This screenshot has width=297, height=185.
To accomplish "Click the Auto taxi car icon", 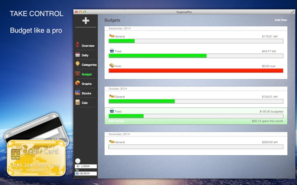I will [112, 65].
